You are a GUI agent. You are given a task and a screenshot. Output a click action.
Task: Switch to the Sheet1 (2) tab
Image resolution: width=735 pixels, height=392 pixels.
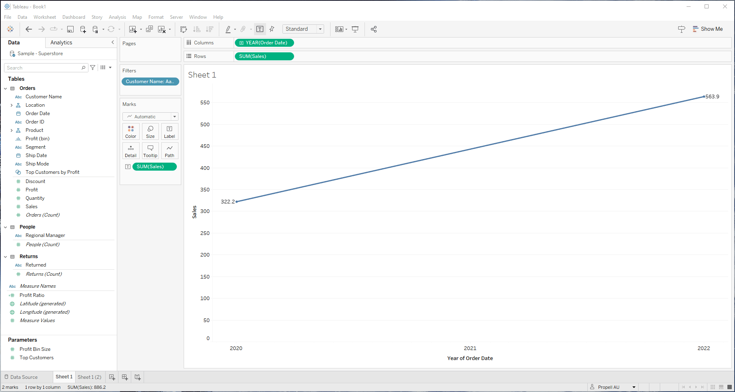(x=89, y=377)
